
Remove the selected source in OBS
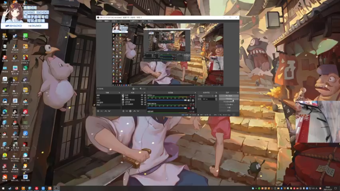point(127,111)
